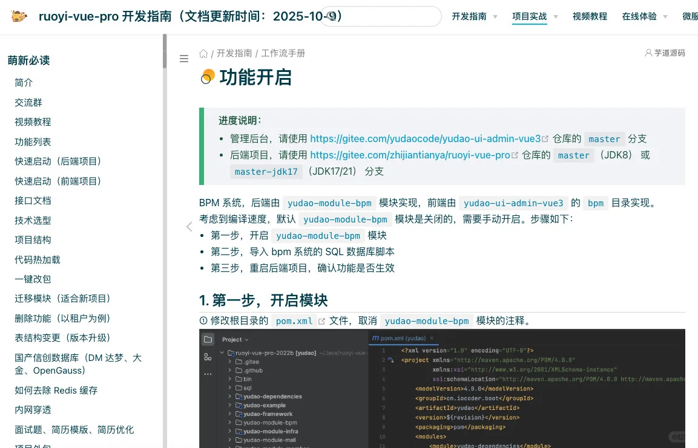This screenshot has height=448, width=698.
Task: Click external link icon after yudao-ui-admin-vue3 URL
Action: 545,139
